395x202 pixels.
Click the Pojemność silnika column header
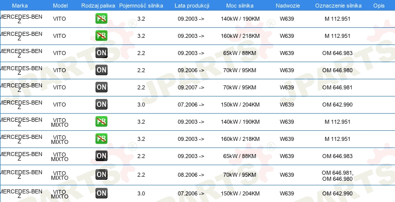[141, 6]
